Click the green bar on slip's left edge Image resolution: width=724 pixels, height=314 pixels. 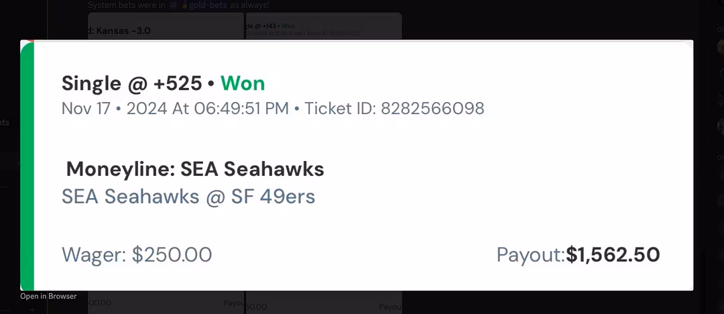click(27, 165)
